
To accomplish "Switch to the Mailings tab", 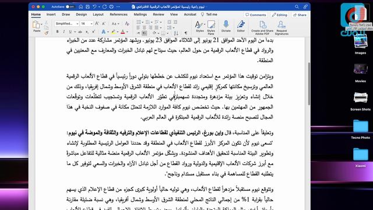I will 140,15.
